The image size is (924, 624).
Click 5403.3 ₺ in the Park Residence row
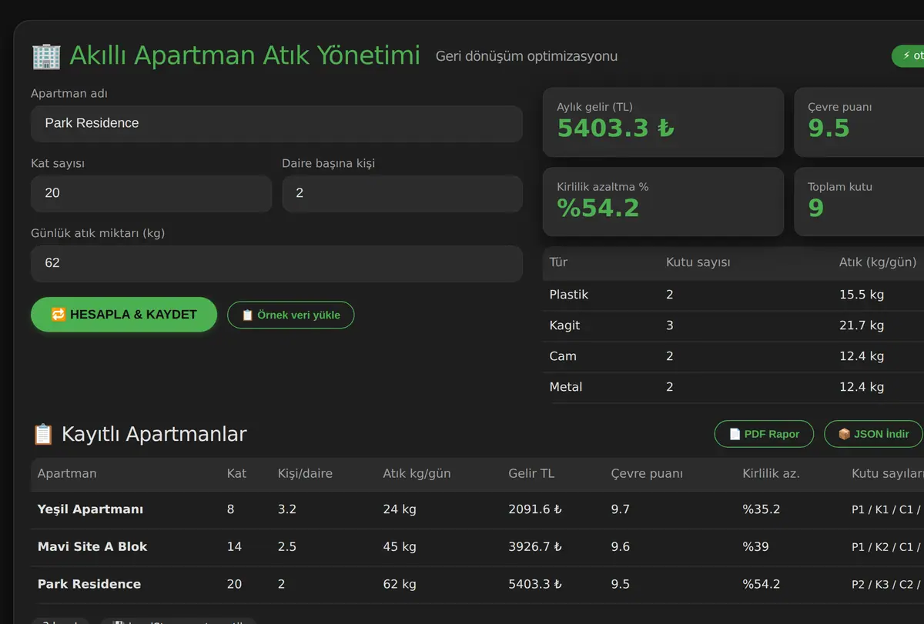(x=534, y=584)
